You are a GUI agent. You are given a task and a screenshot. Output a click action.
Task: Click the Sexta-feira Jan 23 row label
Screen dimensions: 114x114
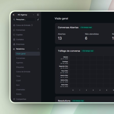click(x=64, y=85)
